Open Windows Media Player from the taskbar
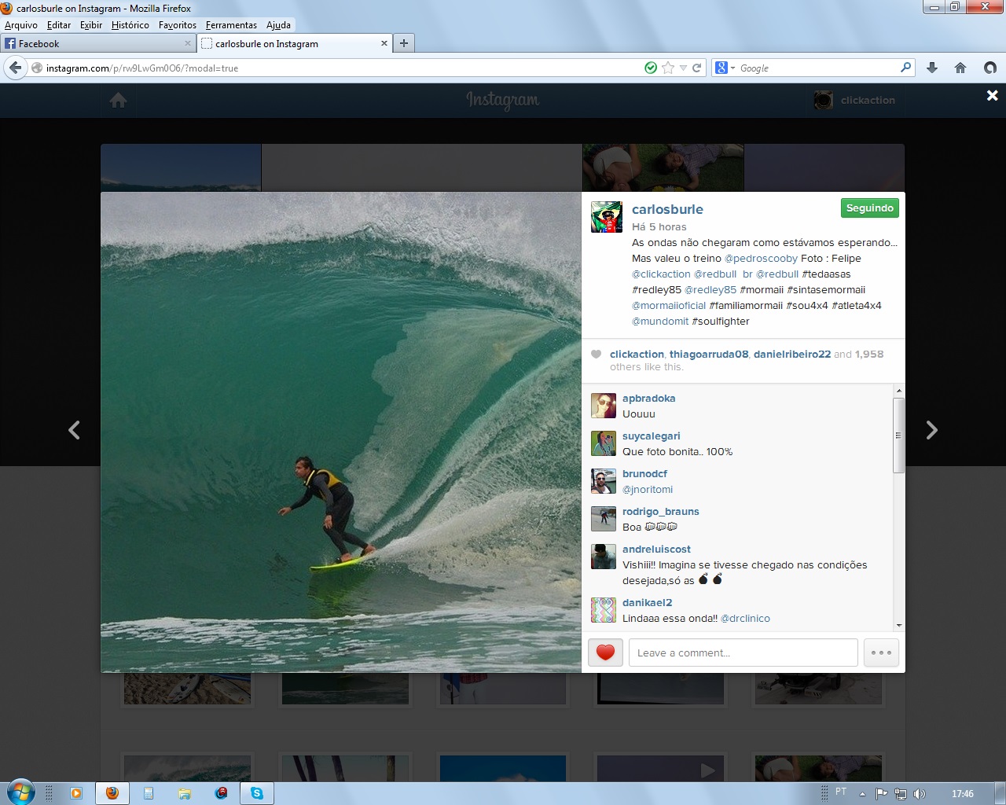This screenshot has width=1006, height=805. tap(76, 793)
